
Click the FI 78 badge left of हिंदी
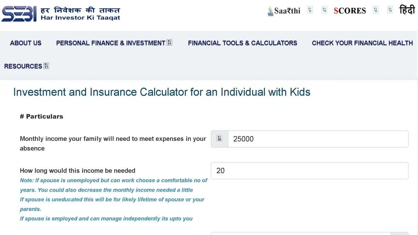click(x=376, y=9)
